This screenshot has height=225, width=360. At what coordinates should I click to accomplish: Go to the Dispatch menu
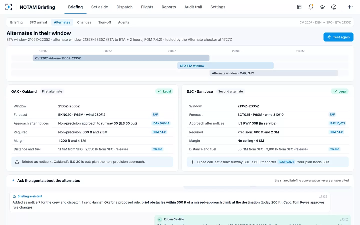(x=124, y=7)
